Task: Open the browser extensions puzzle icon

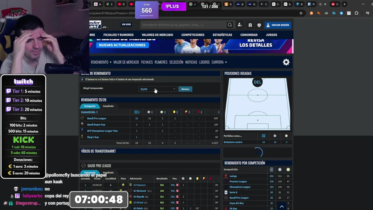Action: point(356,13)
